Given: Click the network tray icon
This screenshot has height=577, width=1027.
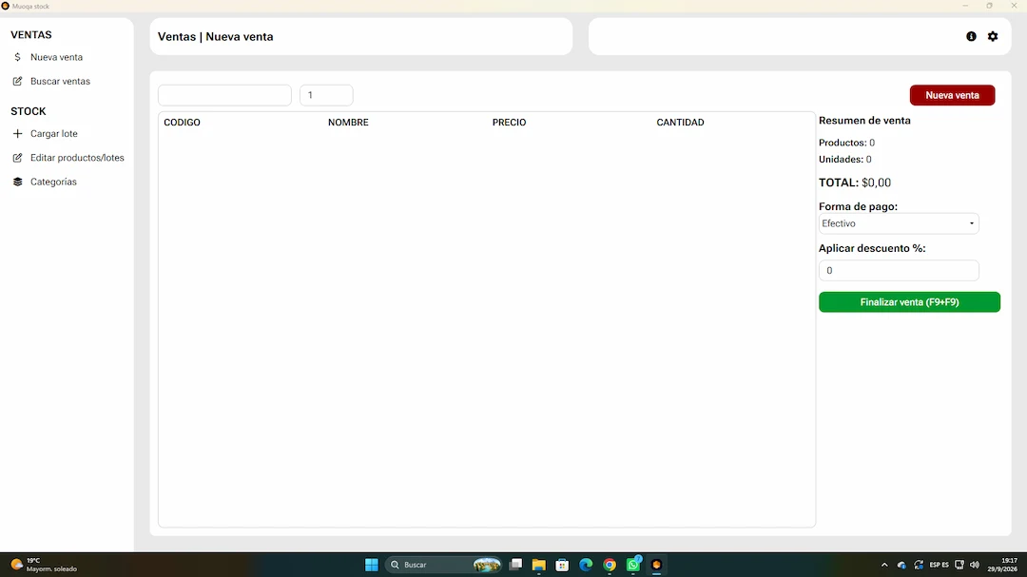Looking at the screenshot, I should click(959, 565).
